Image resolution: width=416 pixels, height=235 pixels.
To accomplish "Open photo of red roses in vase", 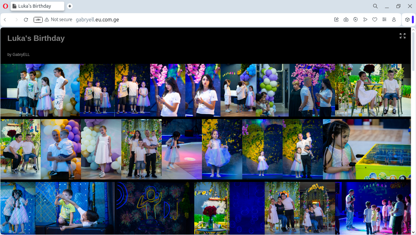I will tap(212, 208).
